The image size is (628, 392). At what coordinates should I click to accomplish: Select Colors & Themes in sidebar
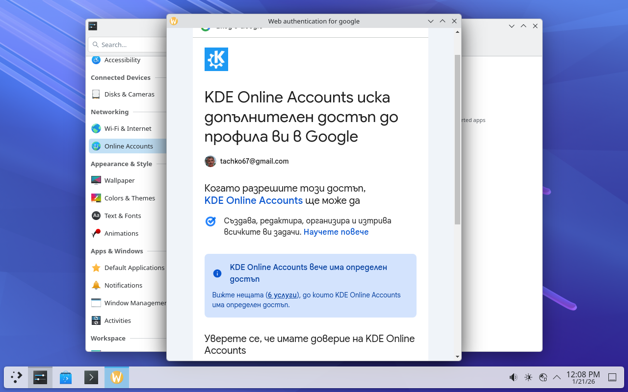point(130,198)
